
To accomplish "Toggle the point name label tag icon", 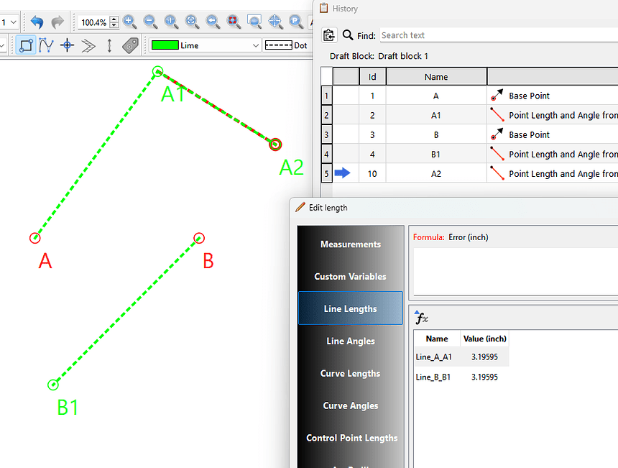I will pyautogui.click(x=130, y=45).
